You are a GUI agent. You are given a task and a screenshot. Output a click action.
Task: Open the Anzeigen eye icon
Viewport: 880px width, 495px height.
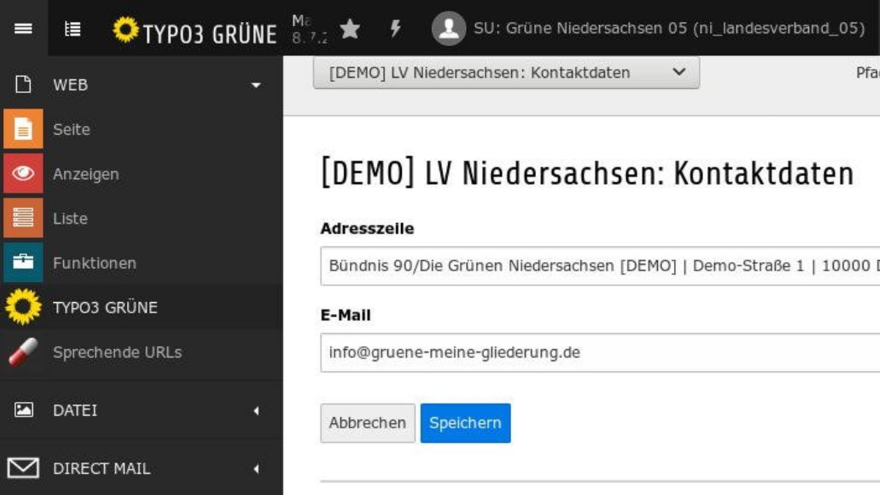23,174
